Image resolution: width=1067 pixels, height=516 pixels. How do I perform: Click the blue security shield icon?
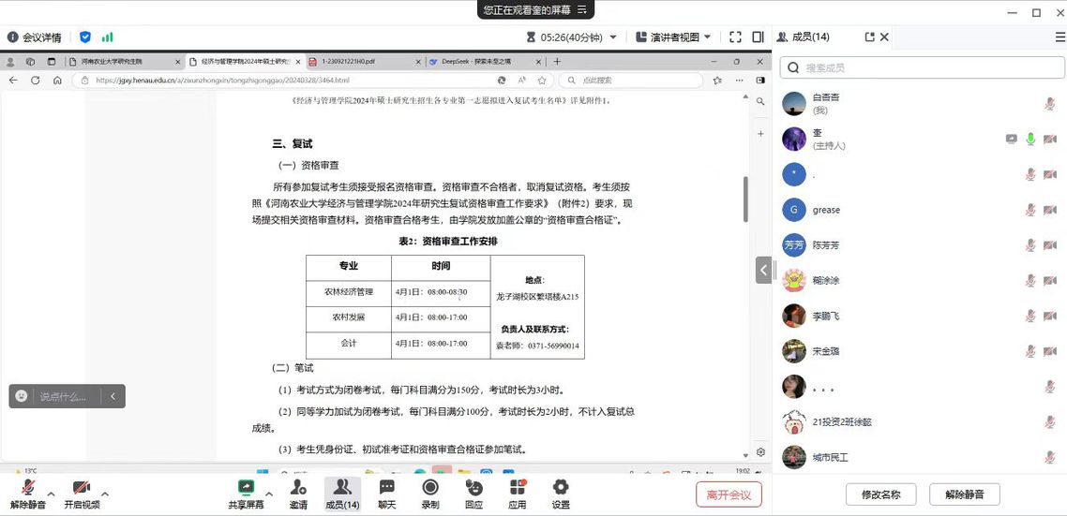(85, 37)
